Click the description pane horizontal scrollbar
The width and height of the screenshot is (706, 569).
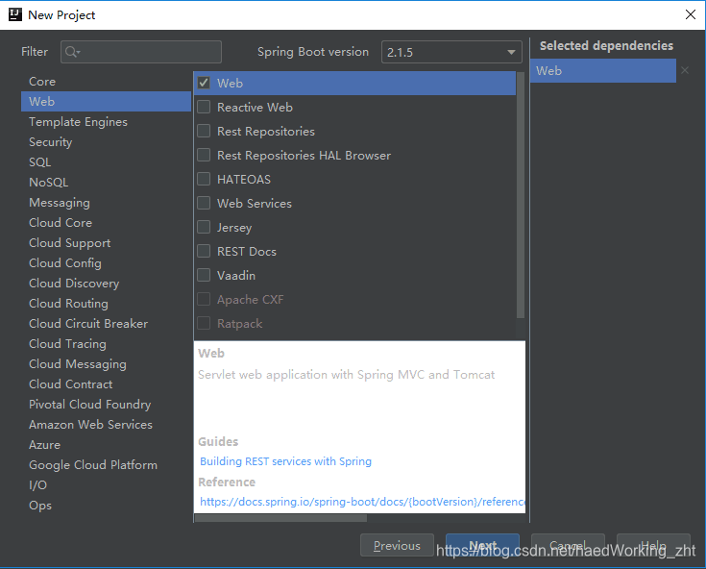point(280,518)
